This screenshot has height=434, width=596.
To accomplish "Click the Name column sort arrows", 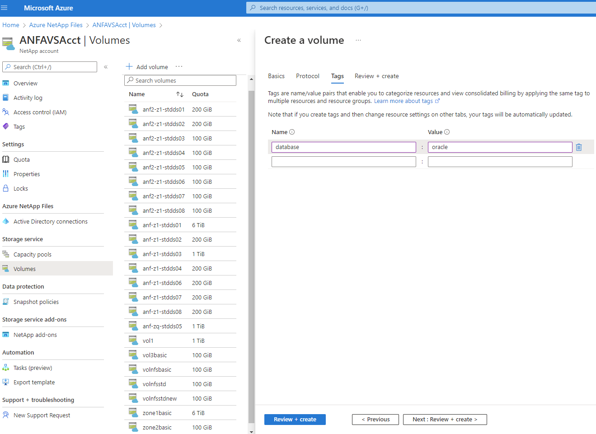I will (180, 94).
